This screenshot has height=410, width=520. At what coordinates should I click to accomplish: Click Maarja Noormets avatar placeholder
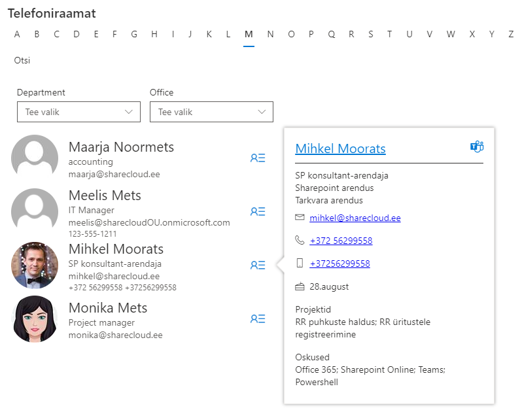[x=35, y=158]
